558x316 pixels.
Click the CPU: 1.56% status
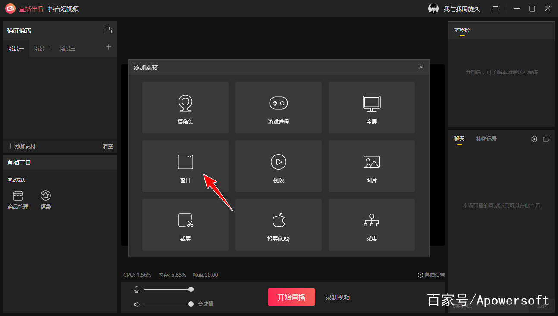coord(138,275)
